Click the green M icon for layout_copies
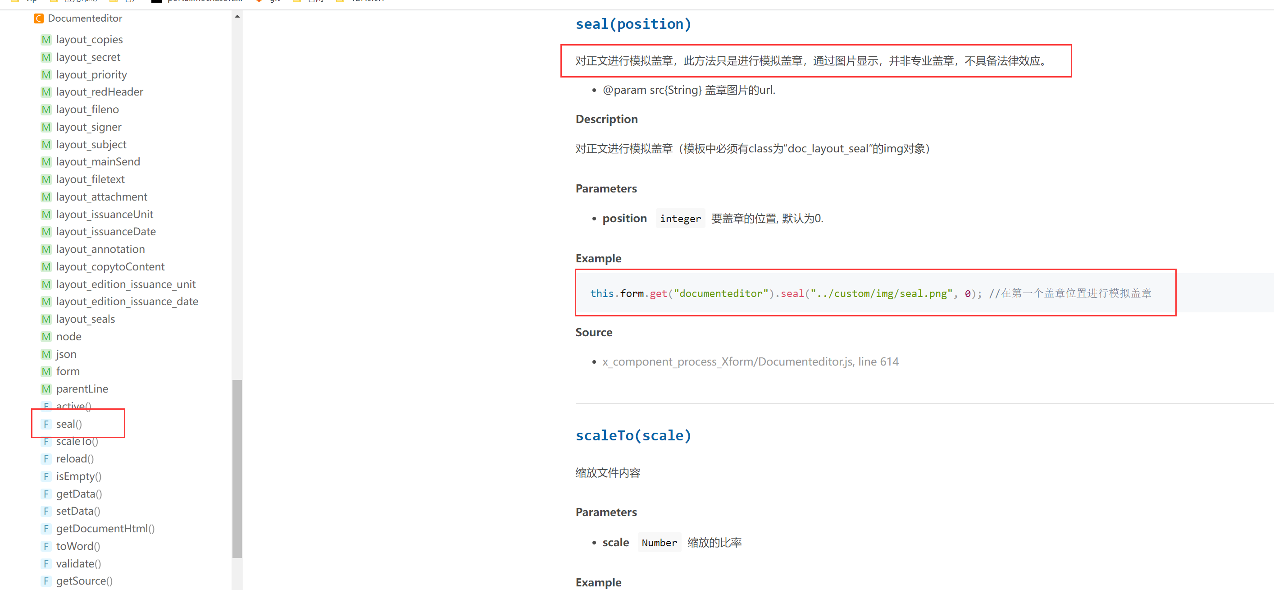 coord(46,40)
